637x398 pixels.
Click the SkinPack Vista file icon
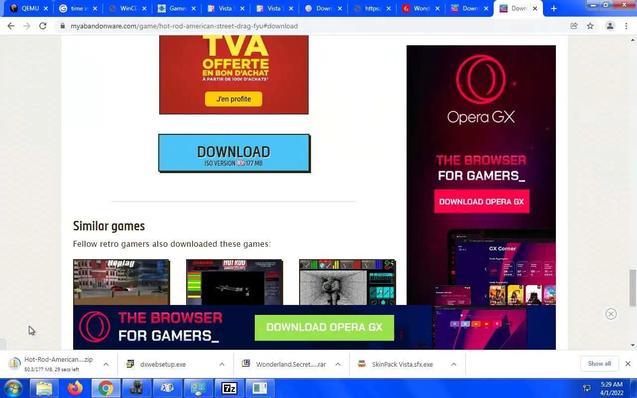point(362,364)
